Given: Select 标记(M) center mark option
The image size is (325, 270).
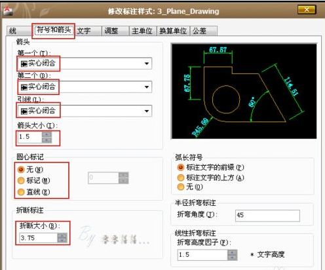Looking at the screenshot, I should point(33,180).
